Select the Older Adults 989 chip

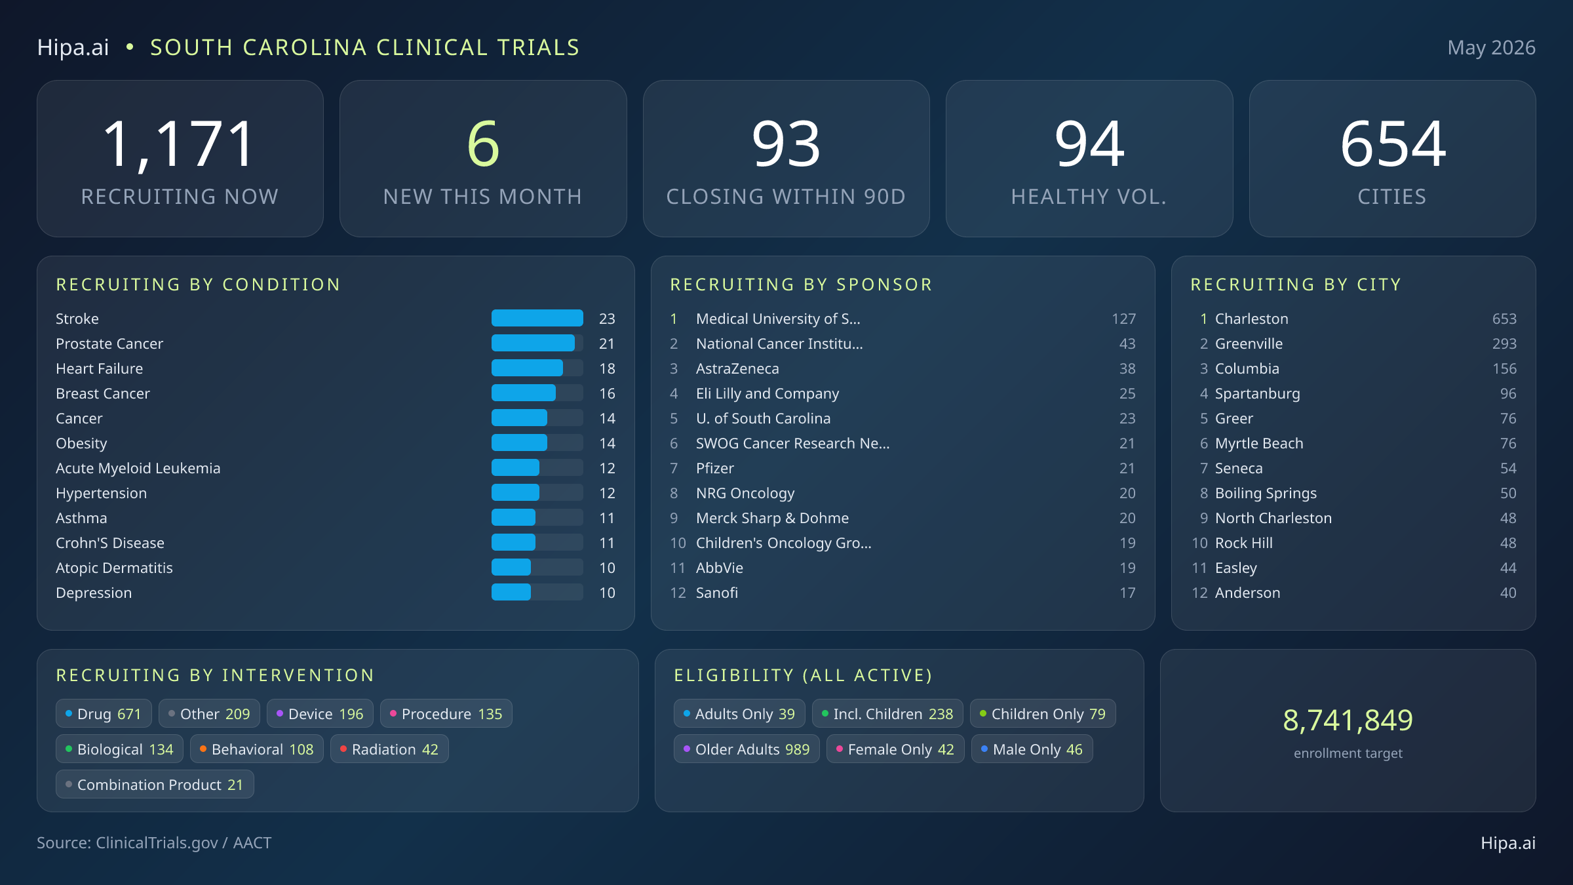pos(747,749)
